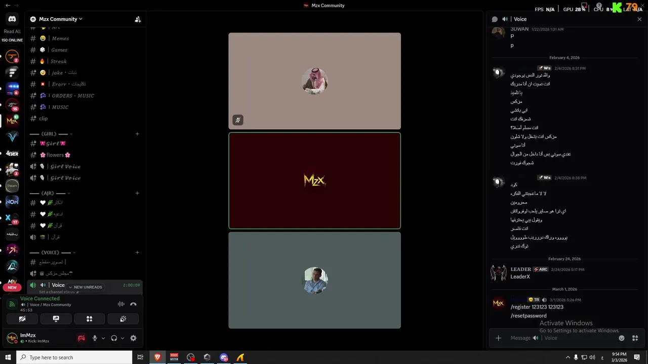The height and width of the screenshot is (364, 648).
Task: Click LEADER username in chat
Action: pyautogui.click(x=521, y=269)
